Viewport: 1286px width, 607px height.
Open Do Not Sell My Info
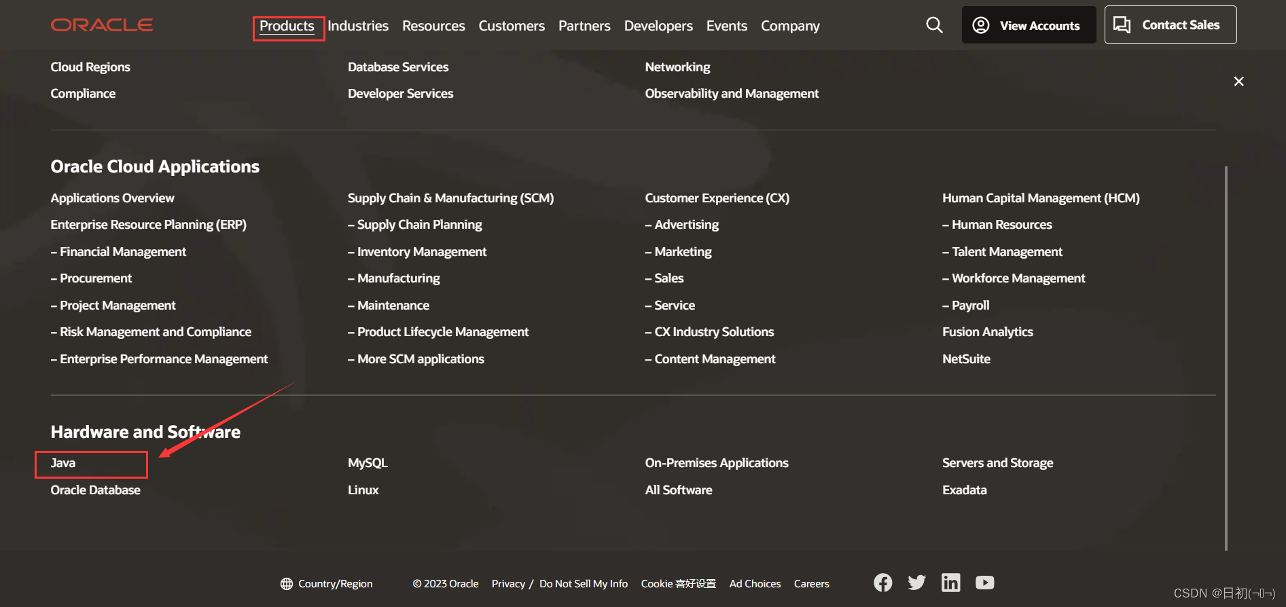coord(584,584)
